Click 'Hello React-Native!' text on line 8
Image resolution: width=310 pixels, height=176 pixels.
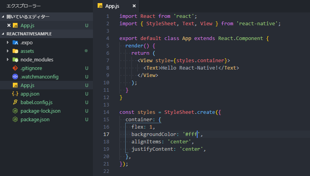click(189, 68)
